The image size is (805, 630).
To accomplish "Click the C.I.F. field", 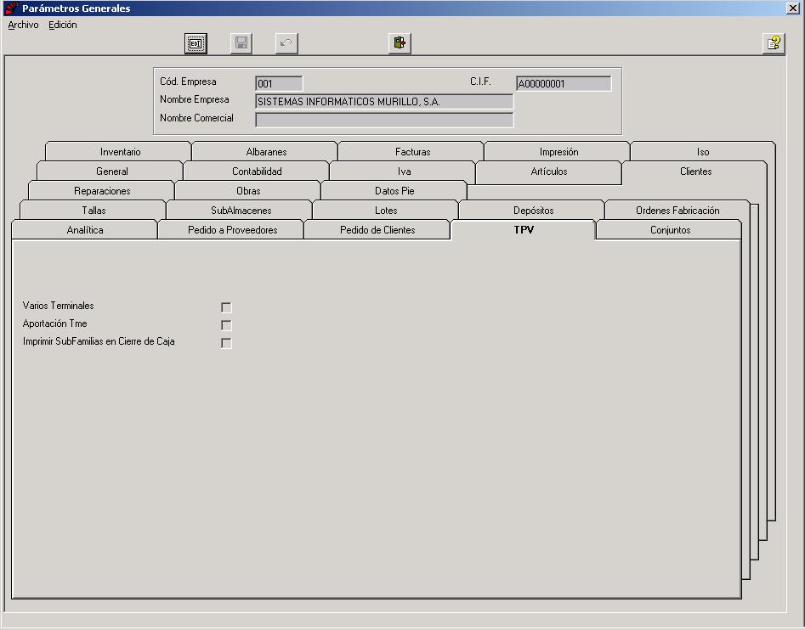I will coord(564,83).
